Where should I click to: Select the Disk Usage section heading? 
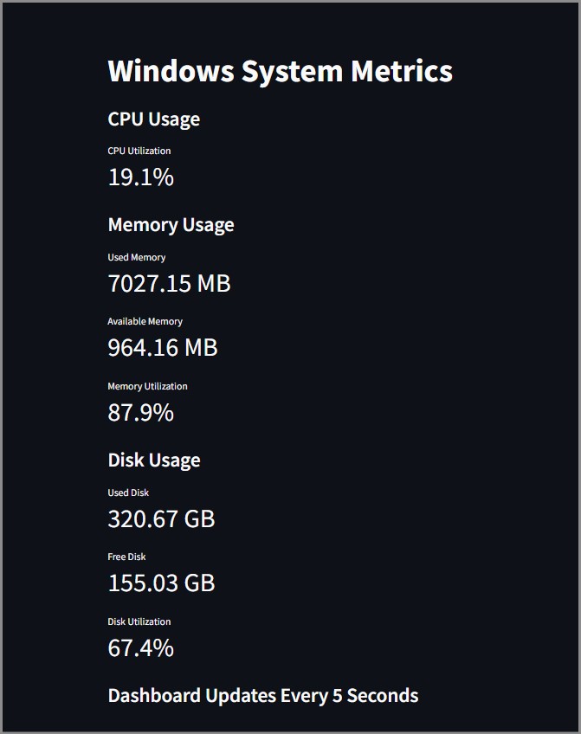click(x=153, y=460)
